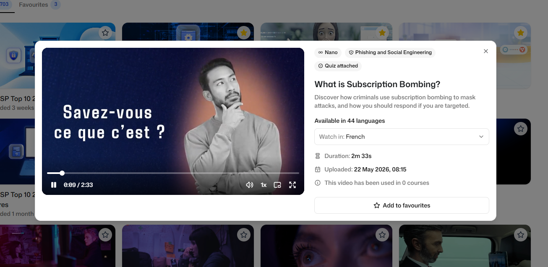
Task: Open the Watch in: French dropdown
Action: (x=402, y=137)
